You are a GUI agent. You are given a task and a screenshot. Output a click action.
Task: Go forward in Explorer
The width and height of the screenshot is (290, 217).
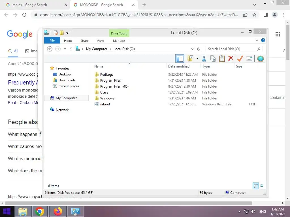[x=58, y=49]
